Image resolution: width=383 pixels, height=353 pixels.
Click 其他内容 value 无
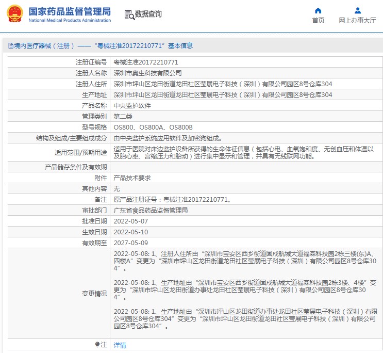click(x=117, y=188)
